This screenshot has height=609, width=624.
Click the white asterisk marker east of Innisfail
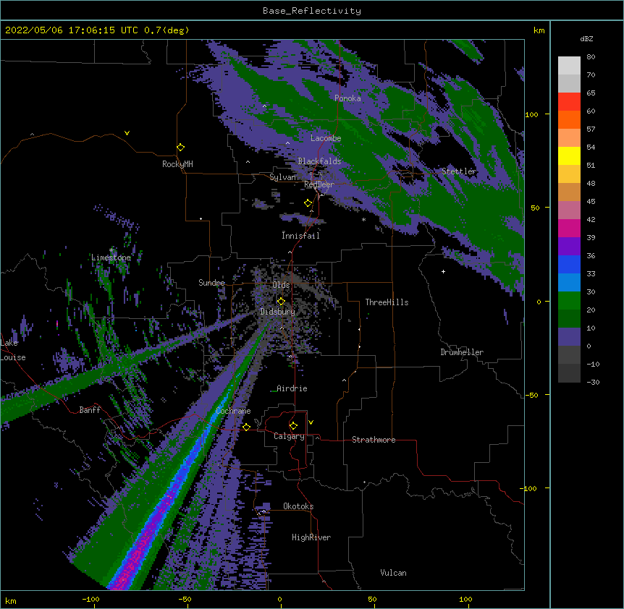click(363, 219)
